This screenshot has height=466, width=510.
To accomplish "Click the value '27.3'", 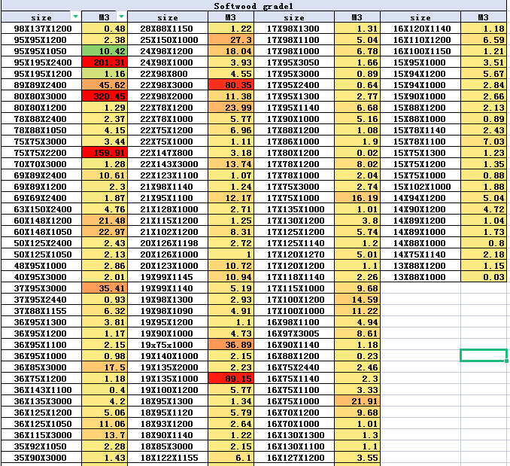I will pyautogui.click(x=231, y=40).
